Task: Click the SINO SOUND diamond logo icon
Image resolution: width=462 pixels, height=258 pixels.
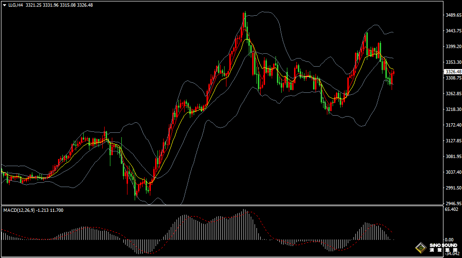Action: tap(420, 248)
